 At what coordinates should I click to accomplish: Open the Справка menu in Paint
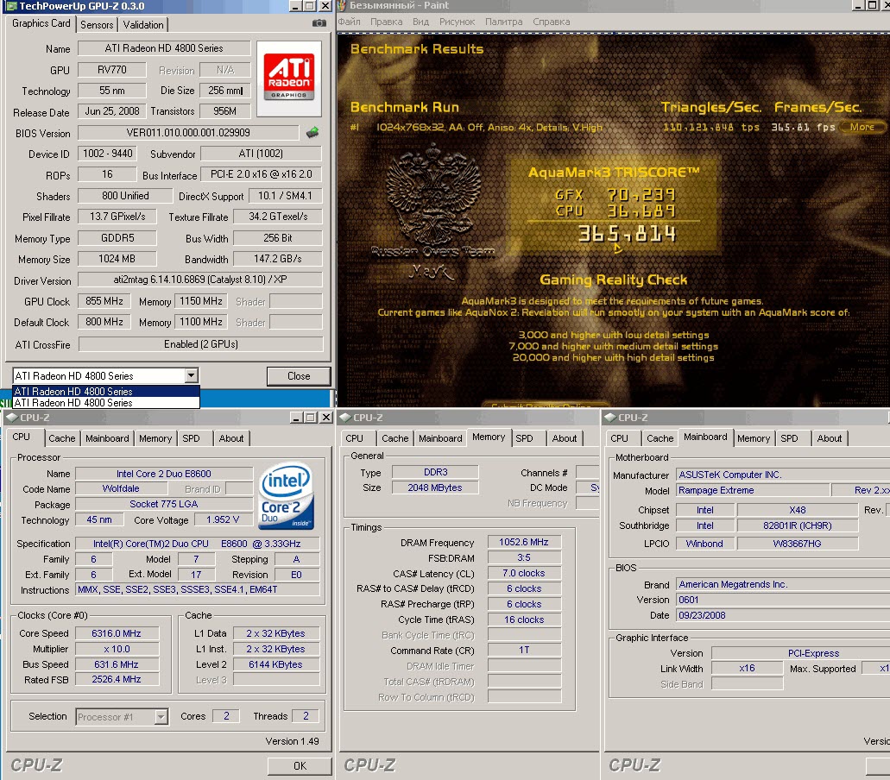(x=551, y=22)
